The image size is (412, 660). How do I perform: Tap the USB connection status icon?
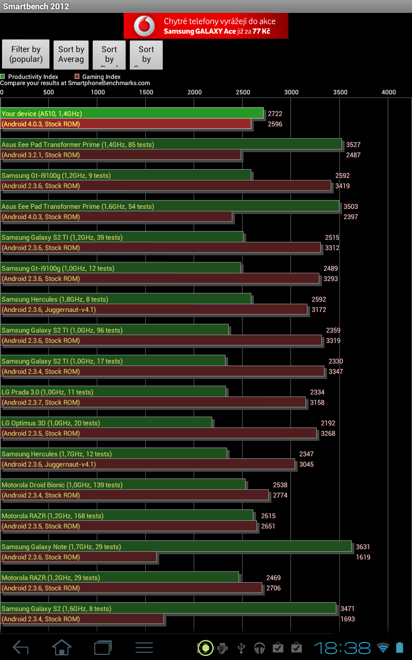[x=241, y=648]
